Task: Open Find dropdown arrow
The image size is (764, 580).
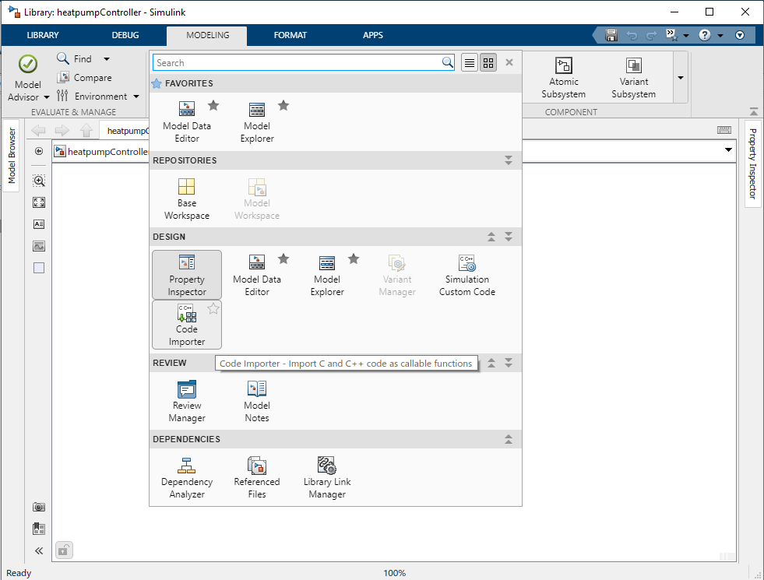Action: coord(107,59)
